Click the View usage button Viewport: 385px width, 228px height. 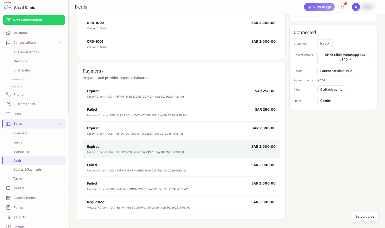click(x=319, y=7)
